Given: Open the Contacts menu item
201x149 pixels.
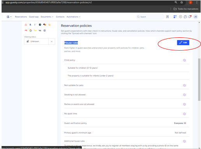Looking at the screenshot, I should click(x=60, y=17).
